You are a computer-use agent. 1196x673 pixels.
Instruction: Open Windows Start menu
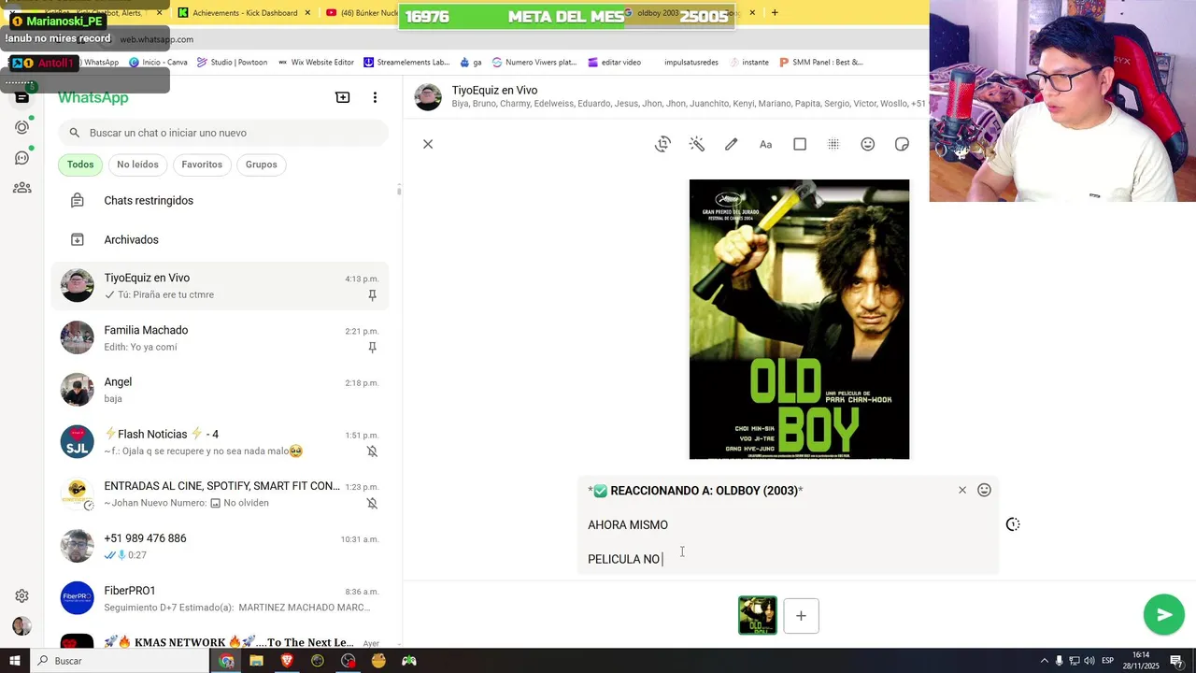14,661
